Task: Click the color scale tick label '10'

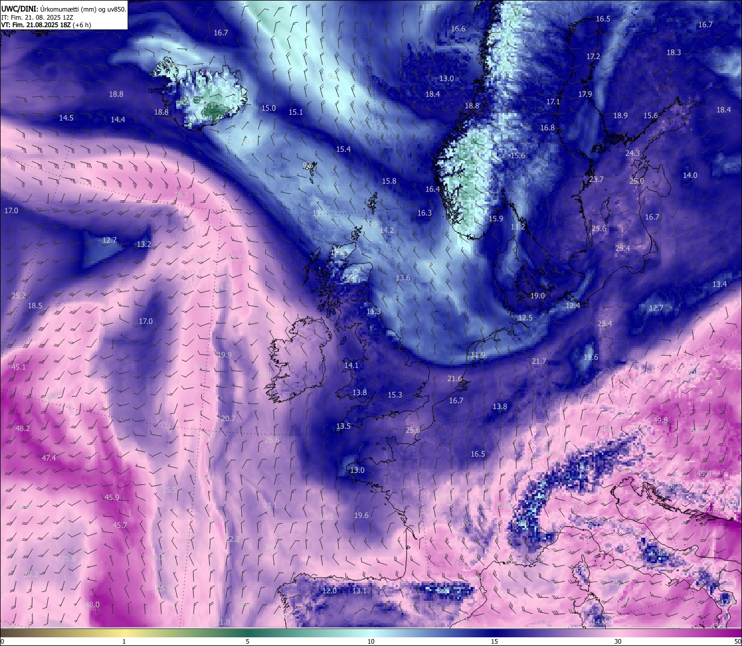Action: coord(371,641)
